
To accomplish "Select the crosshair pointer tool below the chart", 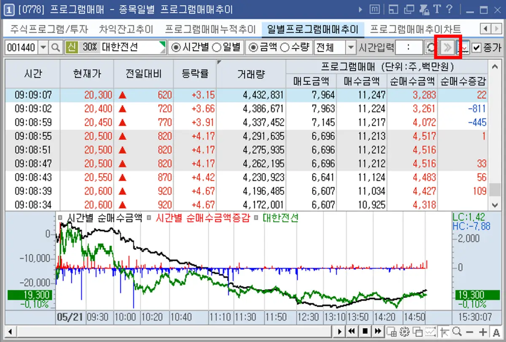I will pyautogui.click(x=445, y=332).
